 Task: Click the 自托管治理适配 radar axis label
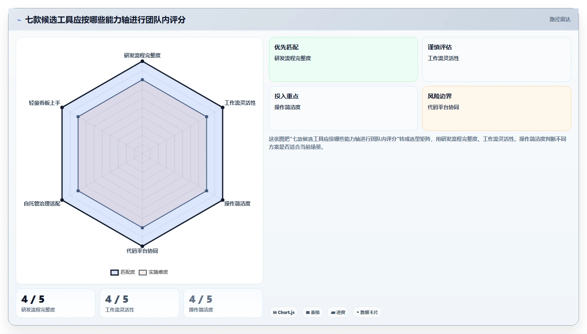coord(42,204)
